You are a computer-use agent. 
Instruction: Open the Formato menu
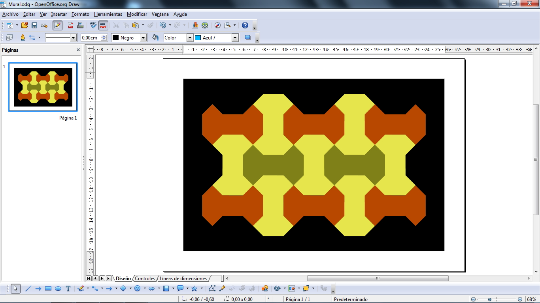pyautogui.click(x=80, y=14)
